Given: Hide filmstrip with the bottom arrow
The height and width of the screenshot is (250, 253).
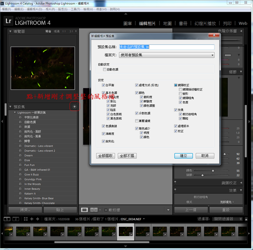Looking at the screenshot, I should point(126,246).
